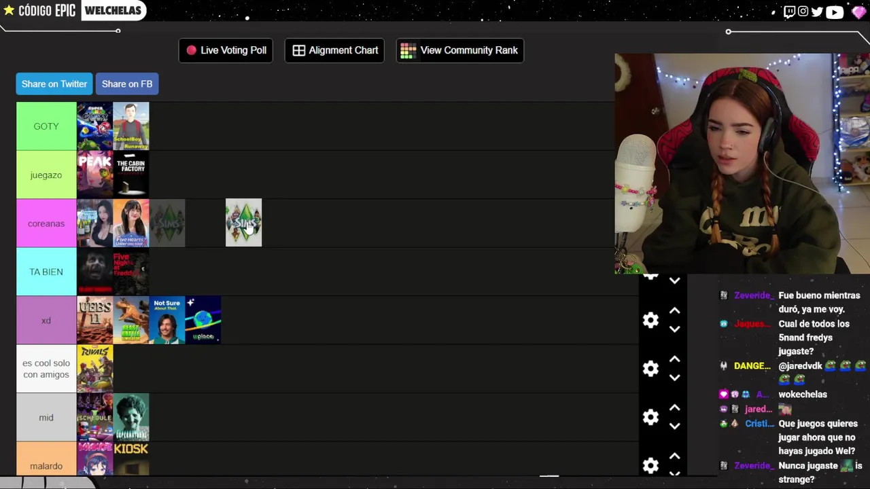
Task: Click the star icon beside Código Epic
Action: (x=9, y=10)
